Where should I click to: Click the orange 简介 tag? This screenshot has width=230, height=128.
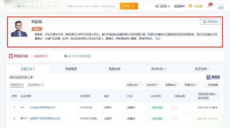pos(37,29)
